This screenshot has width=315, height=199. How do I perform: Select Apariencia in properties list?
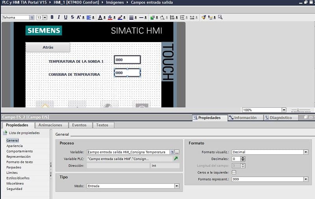(15, 146)
